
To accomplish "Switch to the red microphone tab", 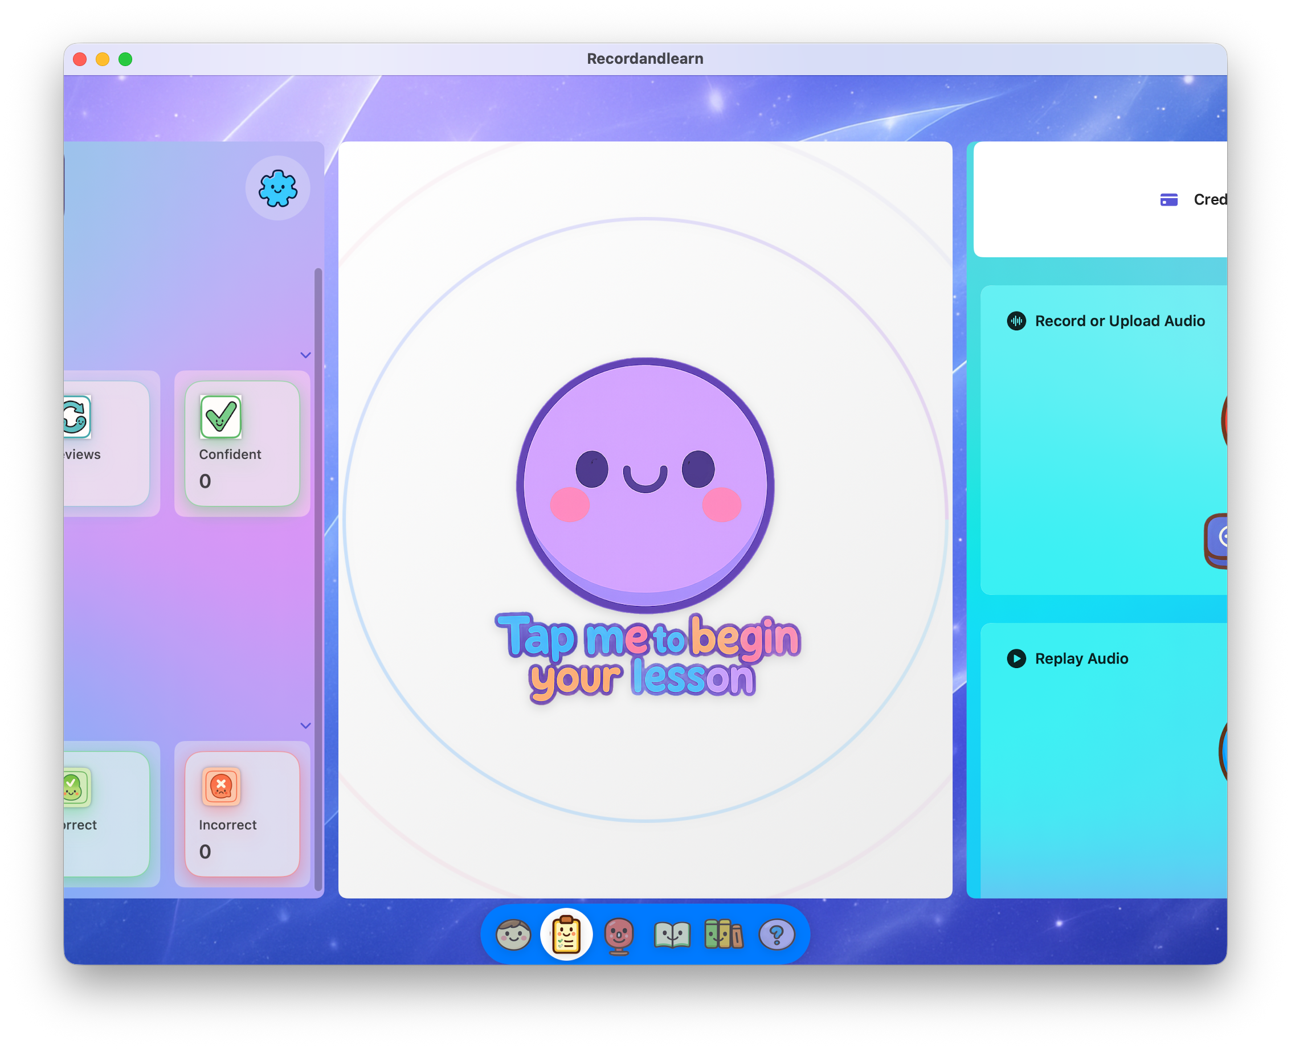I will pyautogui.click(x=618, y=936).
